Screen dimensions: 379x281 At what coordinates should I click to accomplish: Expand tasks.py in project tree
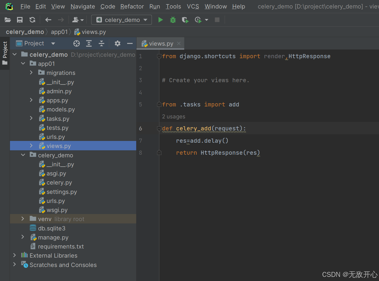click(x=31, y=118)
